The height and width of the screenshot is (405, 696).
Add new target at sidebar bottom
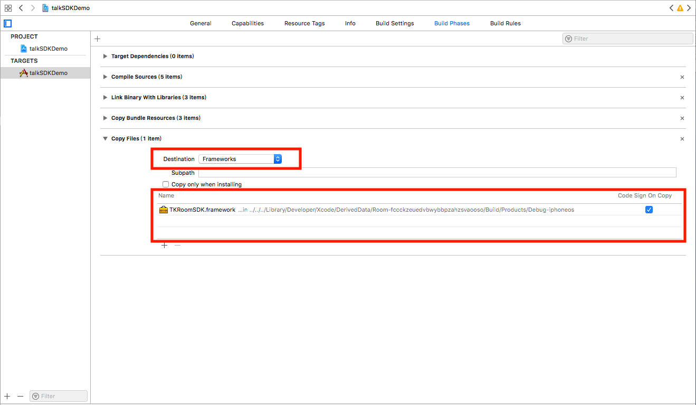pyautogui.click(x=7, y=396)
